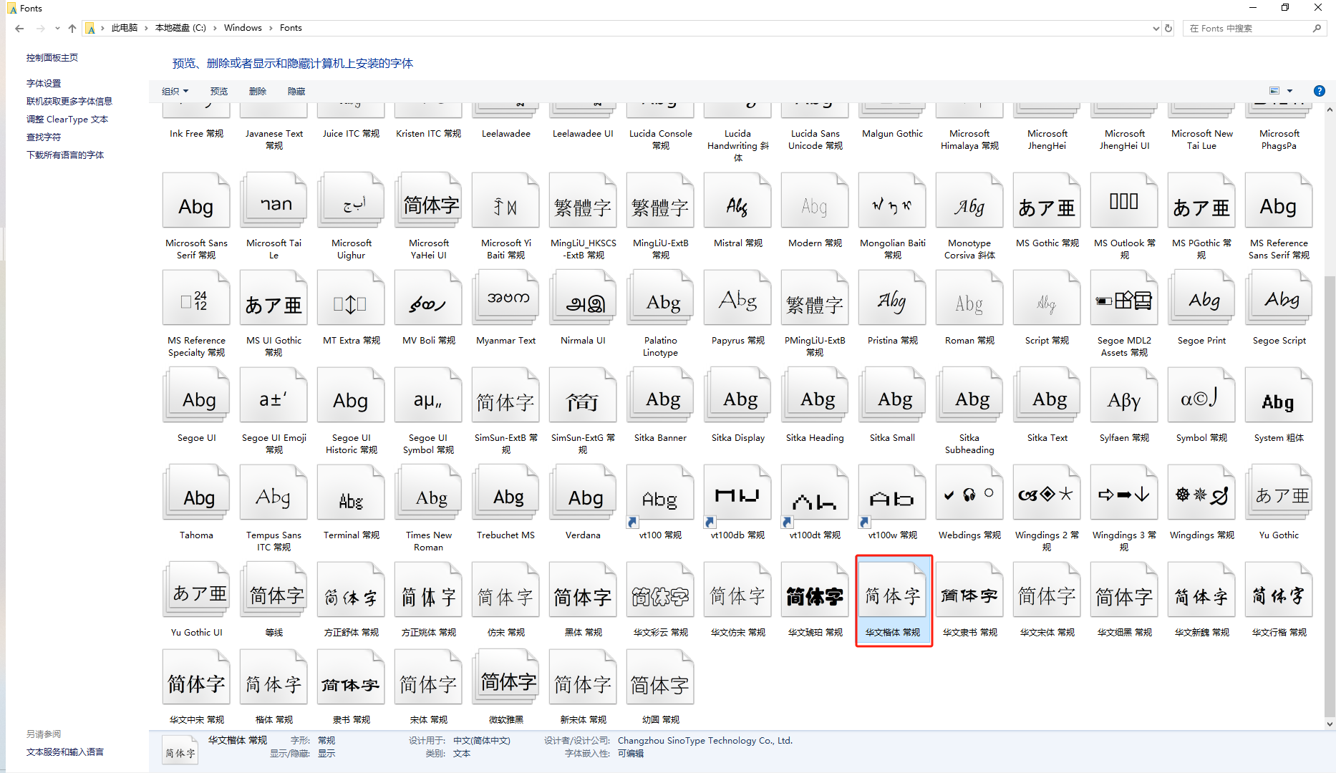Click the 预览 toolbar command
Screen dimensions: 1336x773
[219, 91]
